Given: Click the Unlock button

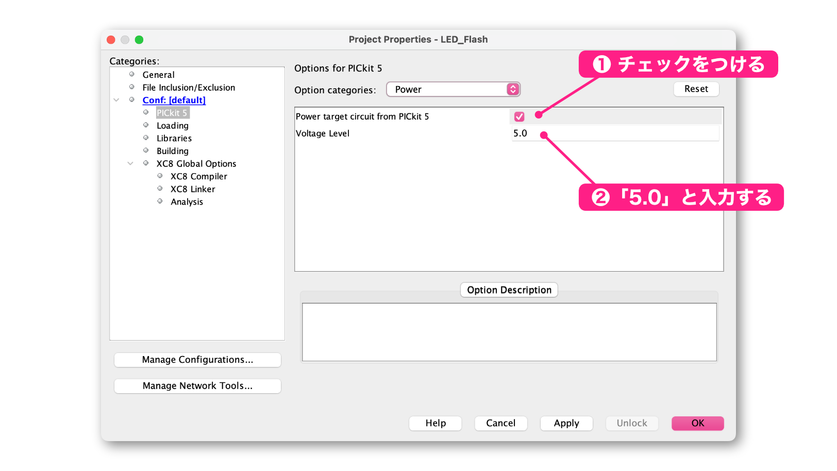Looking at the screenshot, I should click(x=632, y=423).
